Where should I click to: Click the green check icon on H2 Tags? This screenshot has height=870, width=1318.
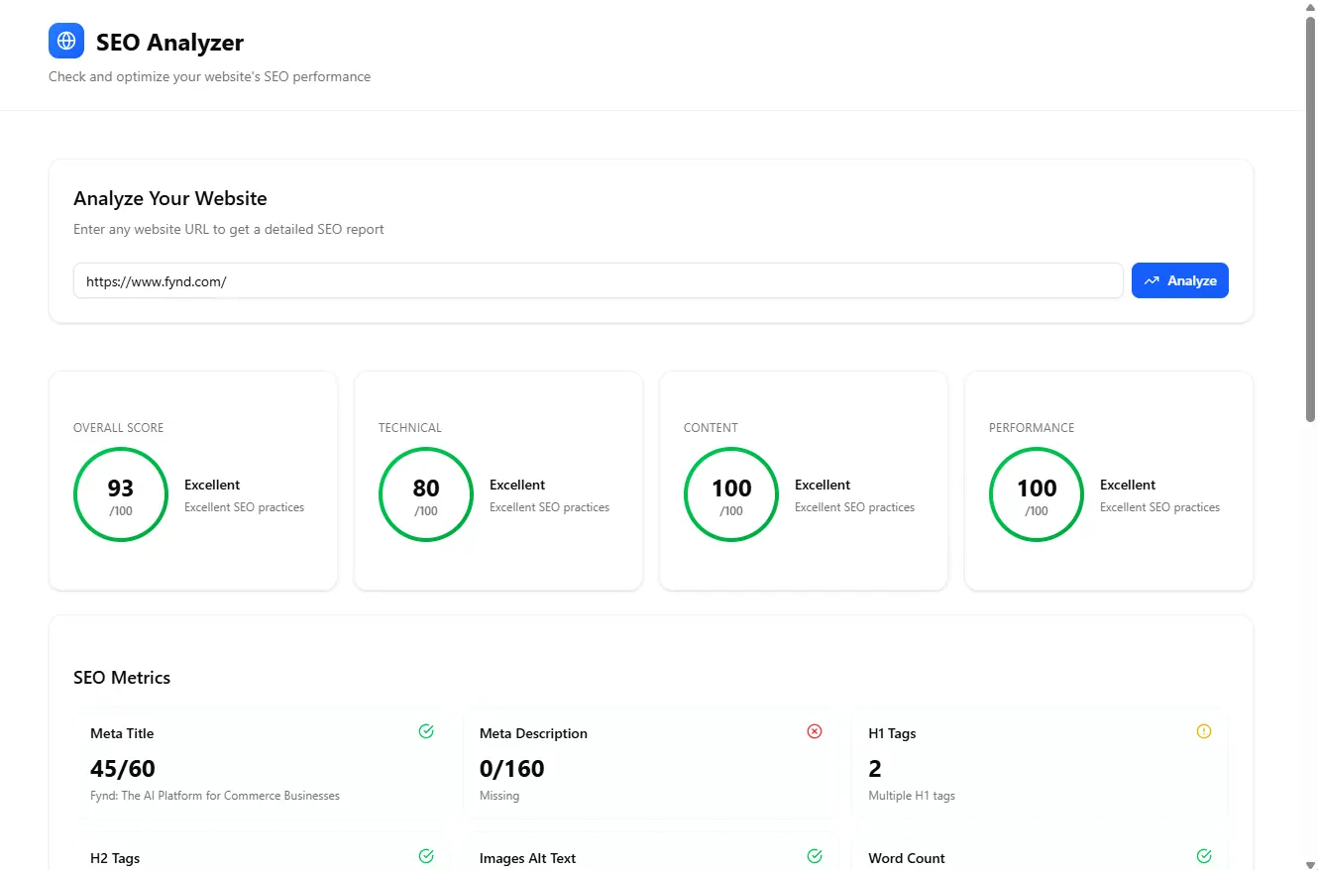point(426,856)
